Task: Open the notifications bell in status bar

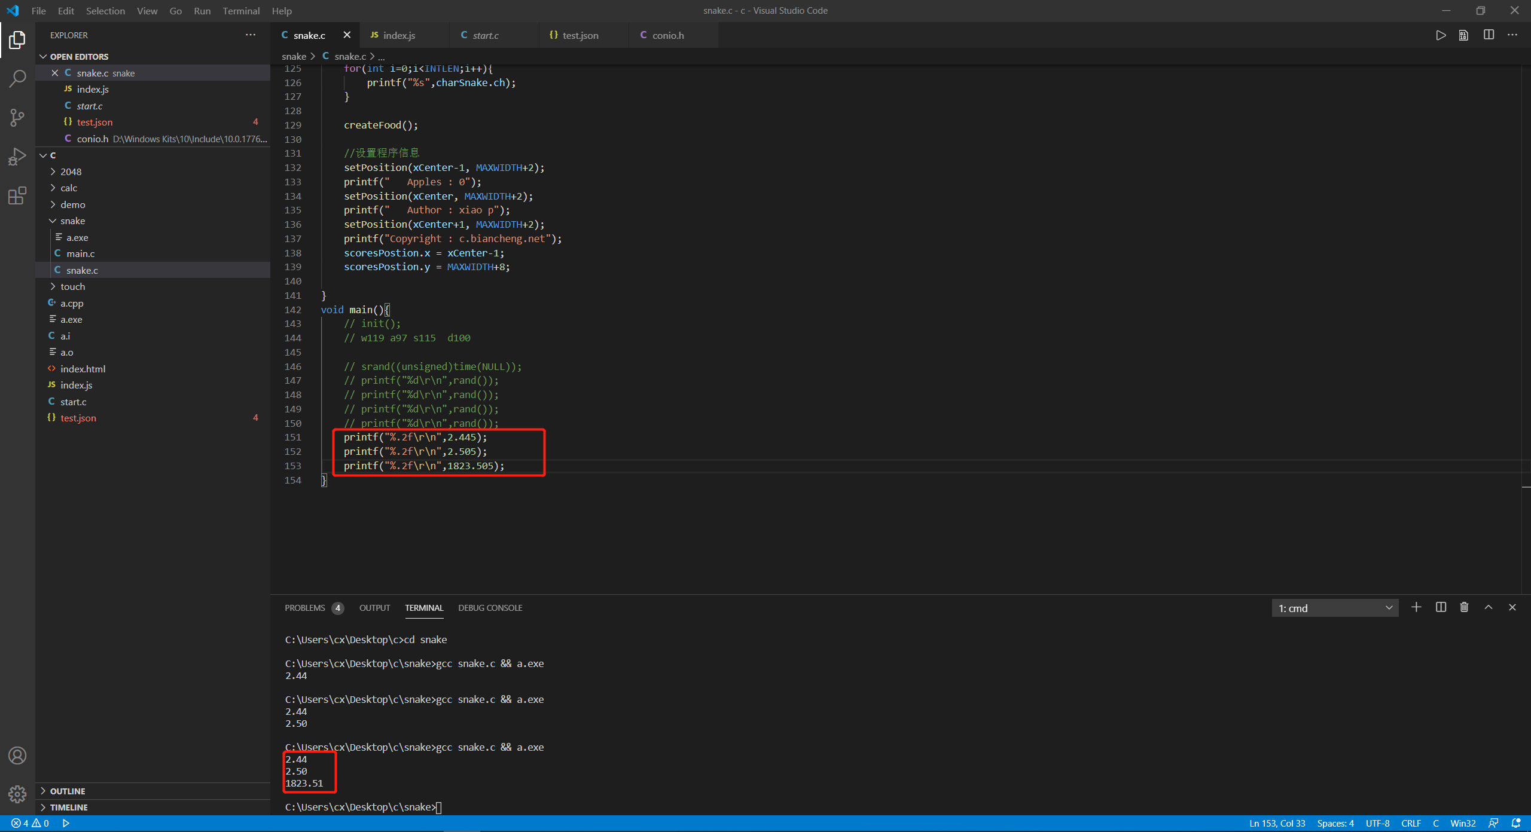Action: pos(1515,823)
